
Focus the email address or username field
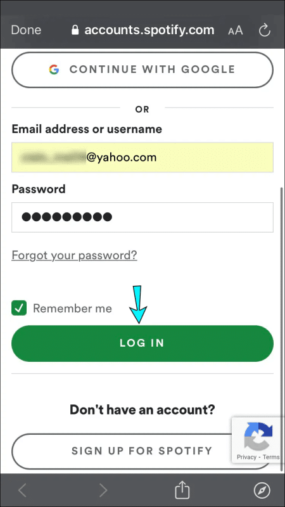click(142, 157)
